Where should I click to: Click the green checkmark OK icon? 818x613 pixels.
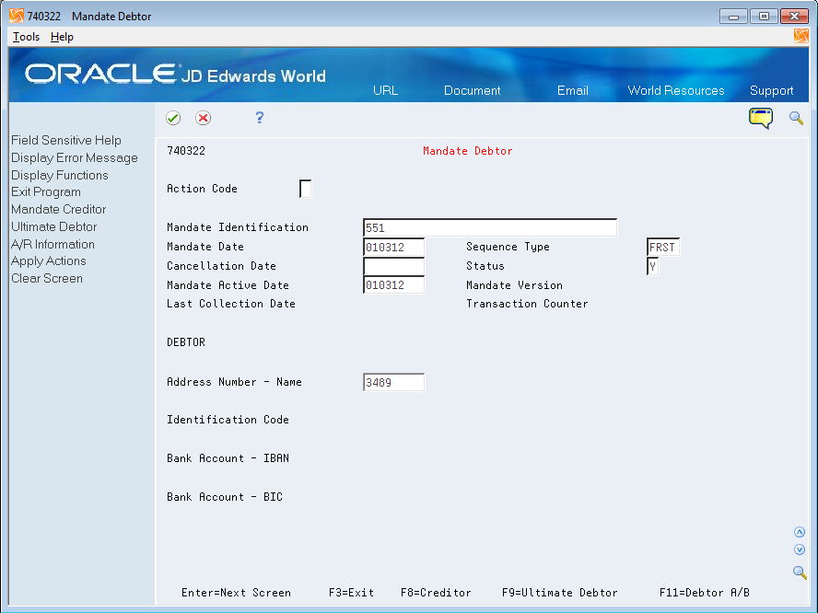[x=173, y=118]
